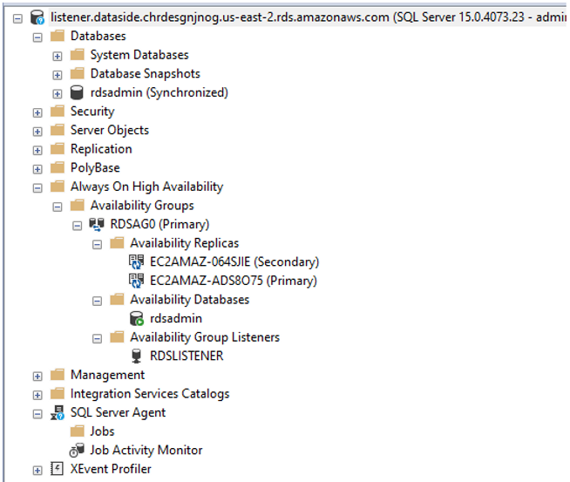Image resolution: width=570 pixels, height=482 pixels.
Task: Collapse the Availability Replicas node
Action: [x=97, y=245]
